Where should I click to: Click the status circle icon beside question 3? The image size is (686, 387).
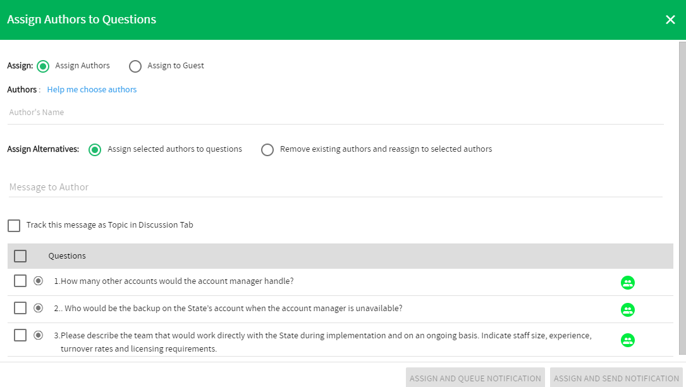[x=38, y=335]
